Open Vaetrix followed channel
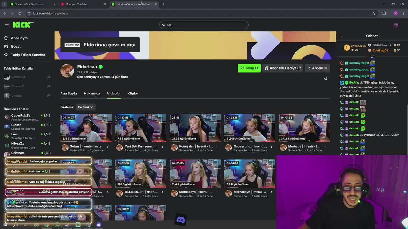Screen dimensions: 408x229 (27, 95)
